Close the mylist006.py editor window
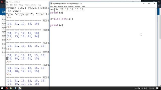 point(154,3)
